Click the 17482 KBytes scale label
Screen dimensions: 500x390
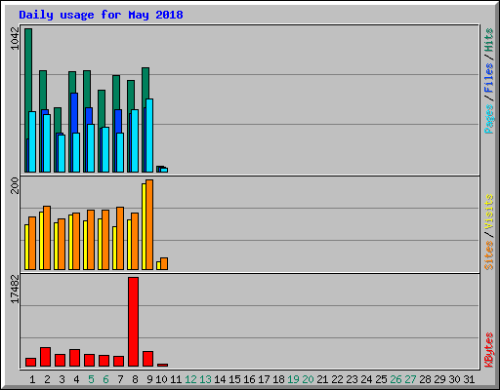click(x=15, y=290)
